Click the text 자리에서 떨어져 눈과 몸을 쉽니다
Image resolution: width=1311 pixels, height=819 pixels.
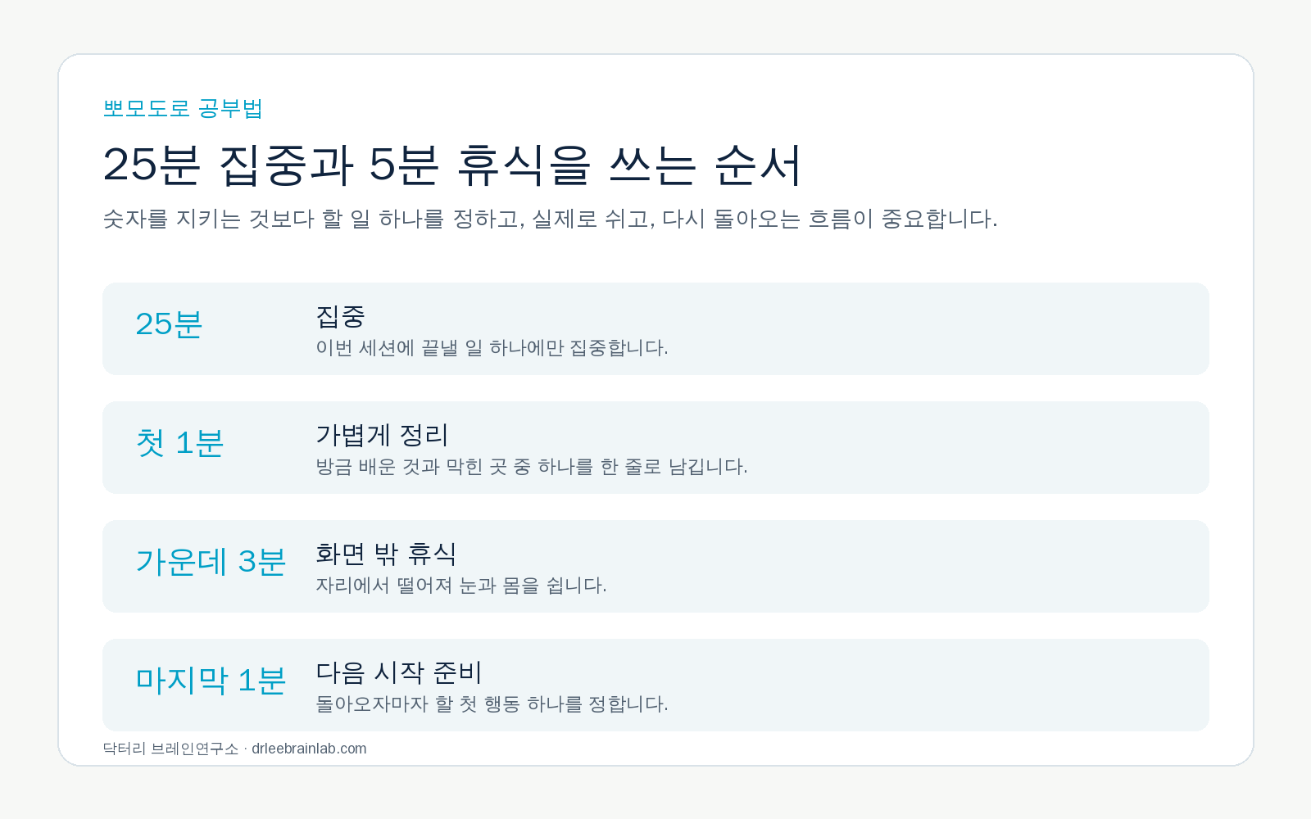pos(461,585)
